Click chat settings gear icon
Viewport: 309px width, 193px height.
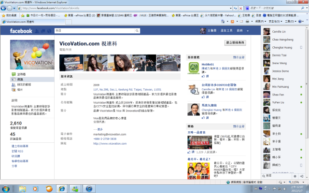295,176
